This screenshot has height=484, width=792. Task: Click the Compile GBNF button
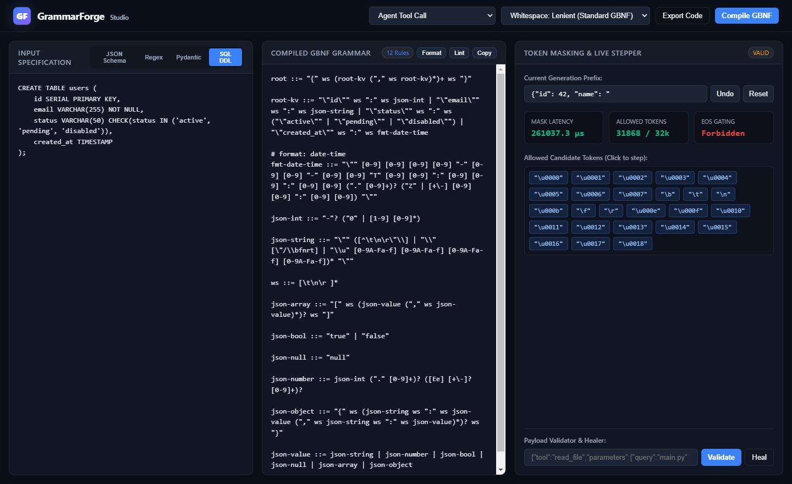coord(747,15)
